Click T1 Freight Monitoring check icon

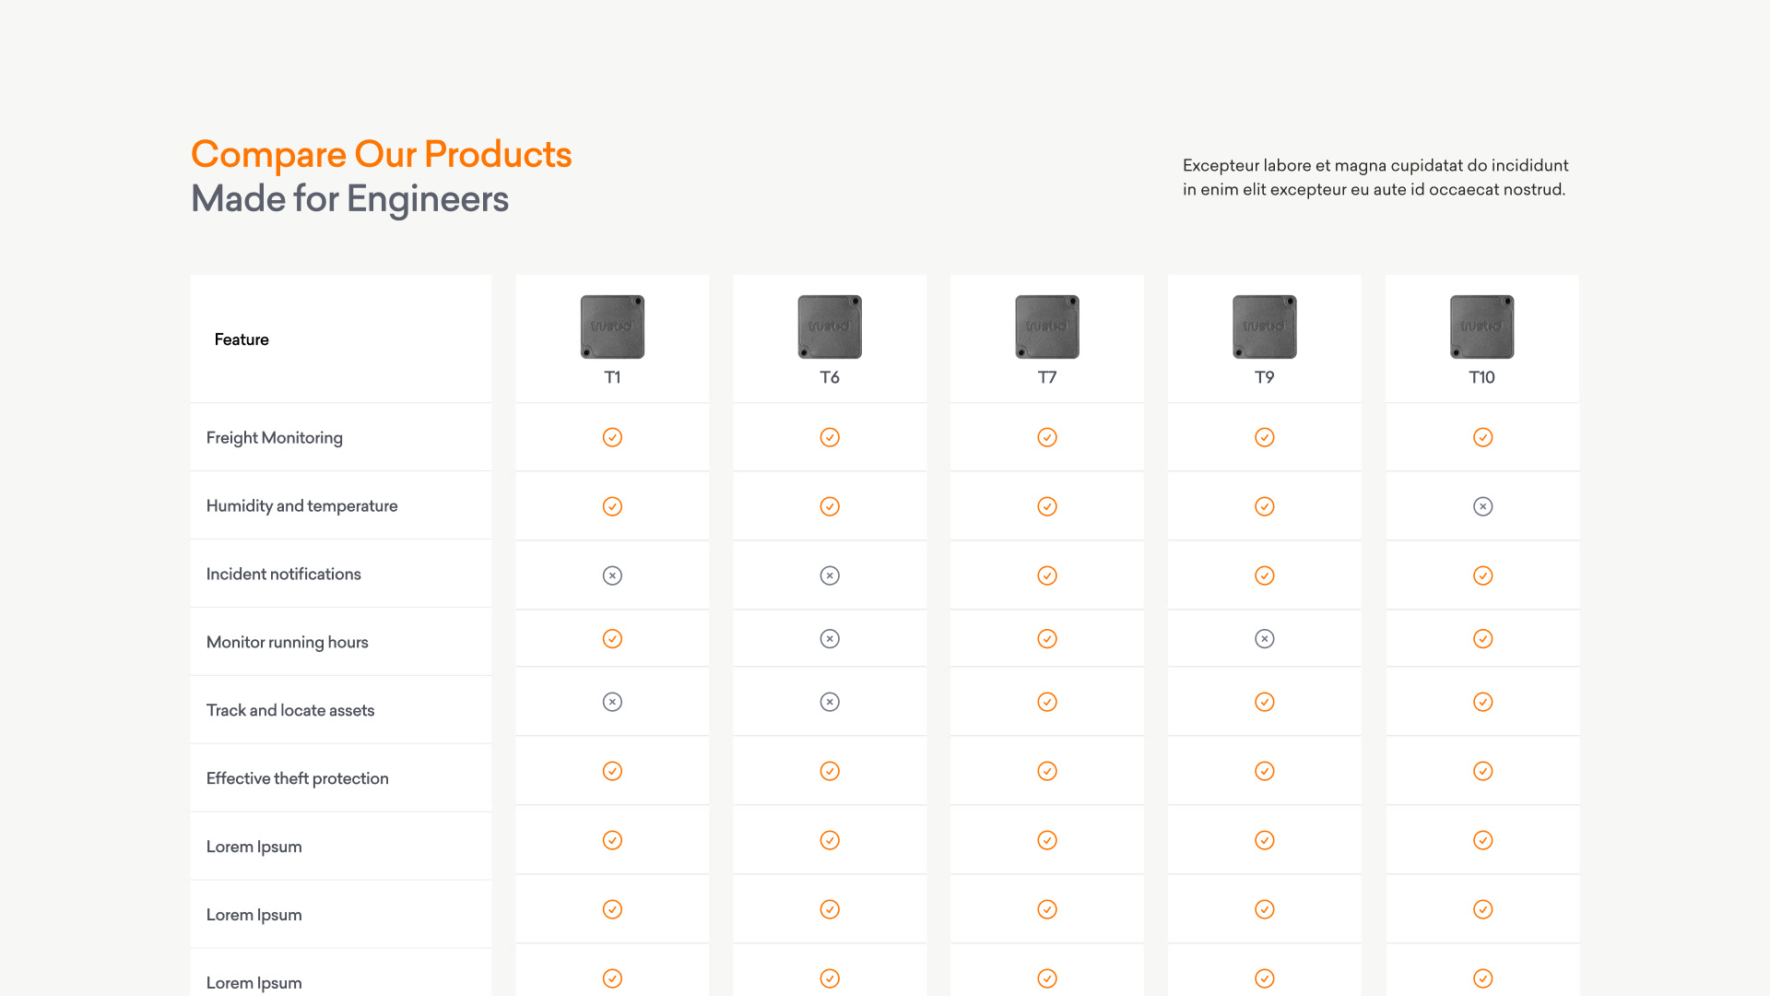pos(612,437)
